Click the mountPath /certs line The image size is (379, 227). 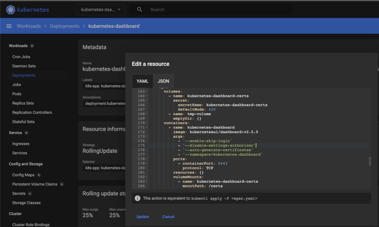202,186
